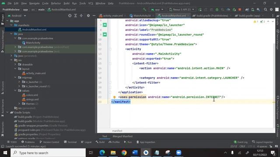Open the Layout Inspector

tap(262, 142)
